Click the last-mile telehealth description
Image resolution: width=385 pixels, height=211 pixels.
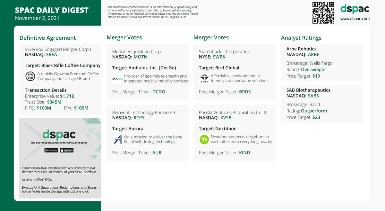coord(156,79)
